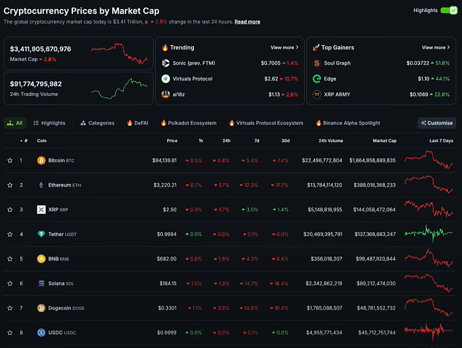Click the 24h Trading Volume card
462x348 pixels.
point(77,88)
